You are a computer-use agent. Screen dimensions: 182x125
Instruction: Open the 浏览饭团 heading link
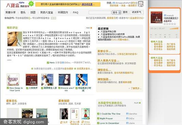[x=104, y=79]
